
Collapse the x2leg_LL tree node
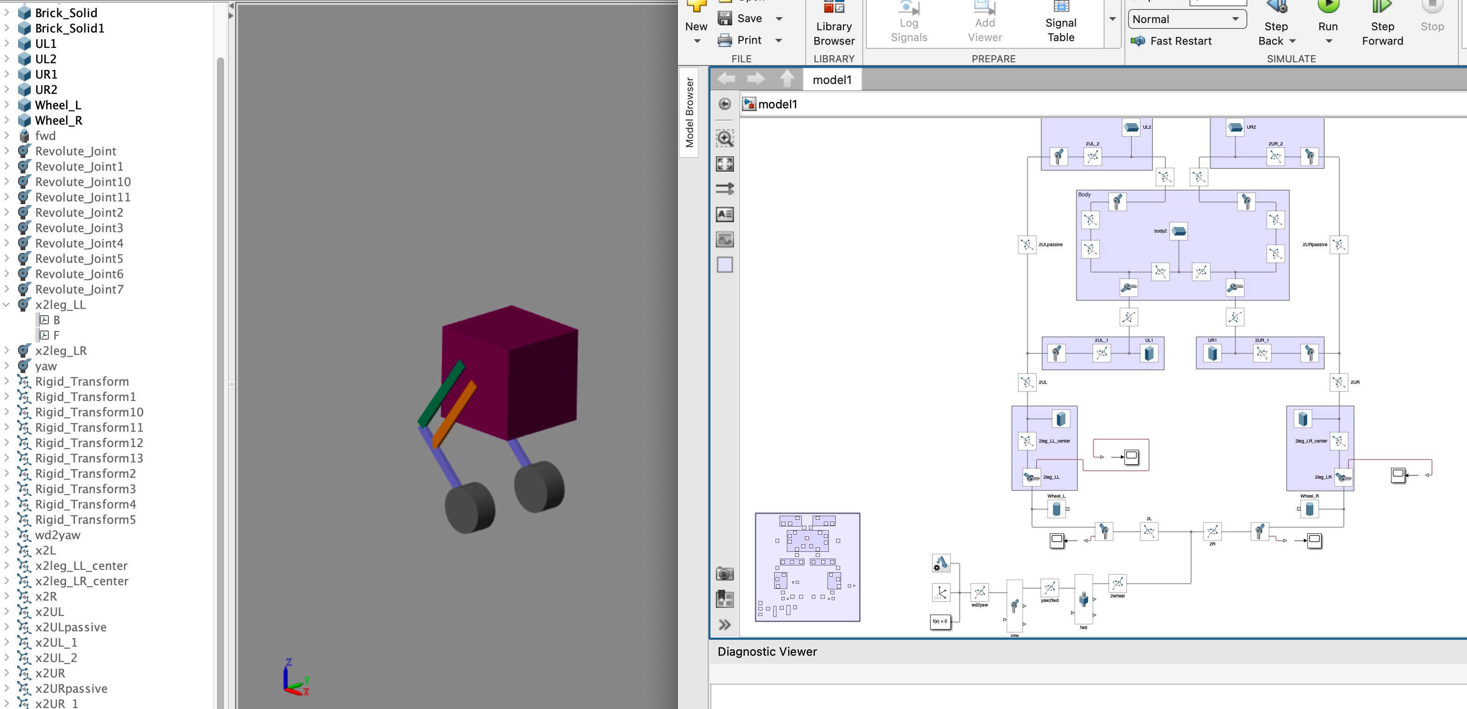(6, 305)
